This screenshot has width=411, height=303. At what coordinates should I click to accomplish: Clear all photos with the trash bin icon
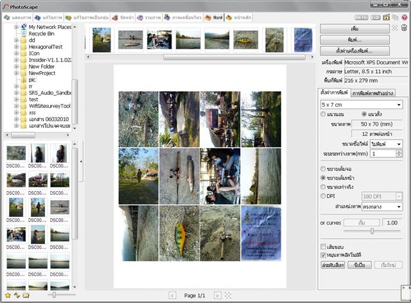[x=404, y=28]
